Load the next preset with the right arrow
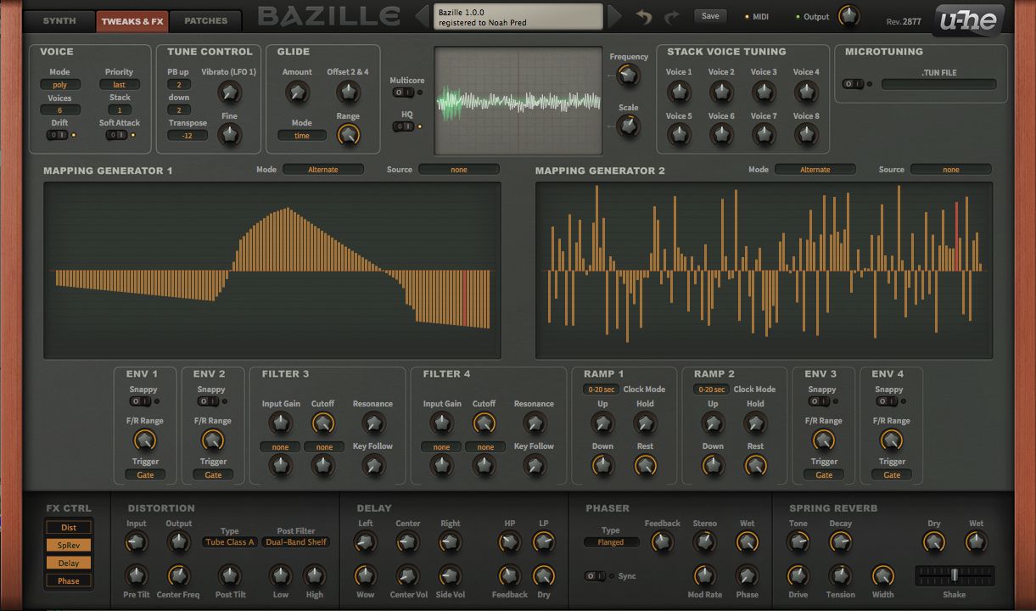This screenshot has height=611, width=1036. 615,16
